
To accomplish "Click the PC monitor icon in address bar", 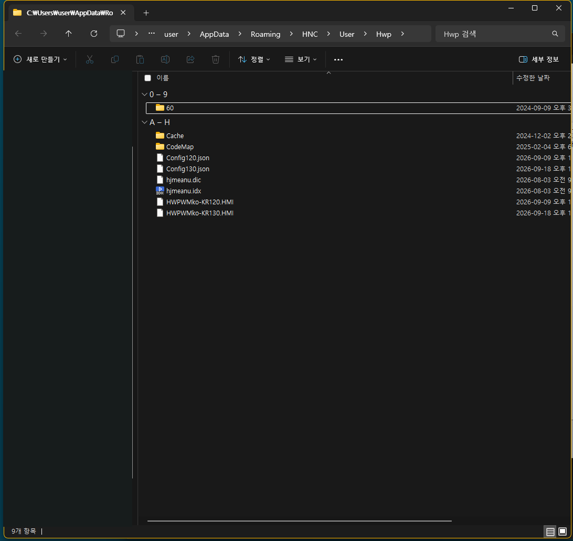I will coord(121,34).
